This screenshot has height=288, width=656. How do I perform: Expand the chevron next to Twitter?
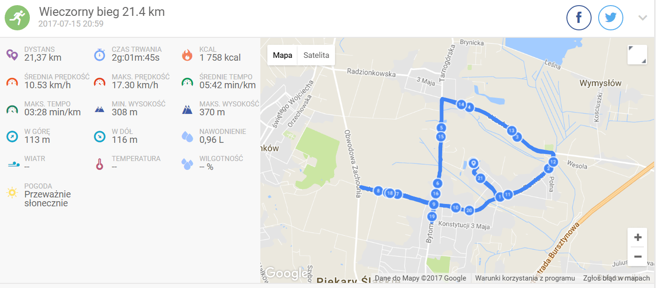tap(642, 18)
